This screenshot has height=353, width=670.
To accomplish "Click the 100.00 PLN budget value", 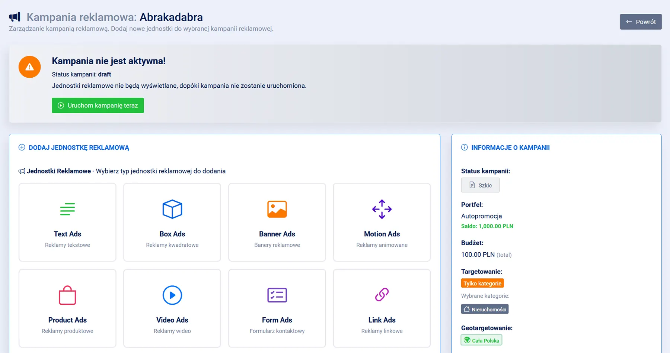I will click(478, 255).
